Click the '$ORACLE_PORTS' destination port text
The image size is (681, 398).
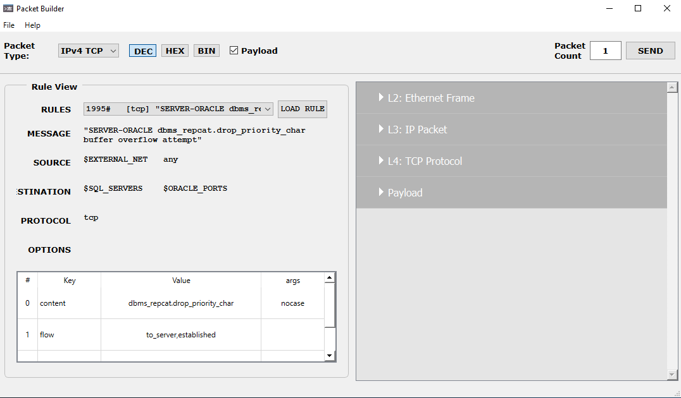click(x=196, y=189)
